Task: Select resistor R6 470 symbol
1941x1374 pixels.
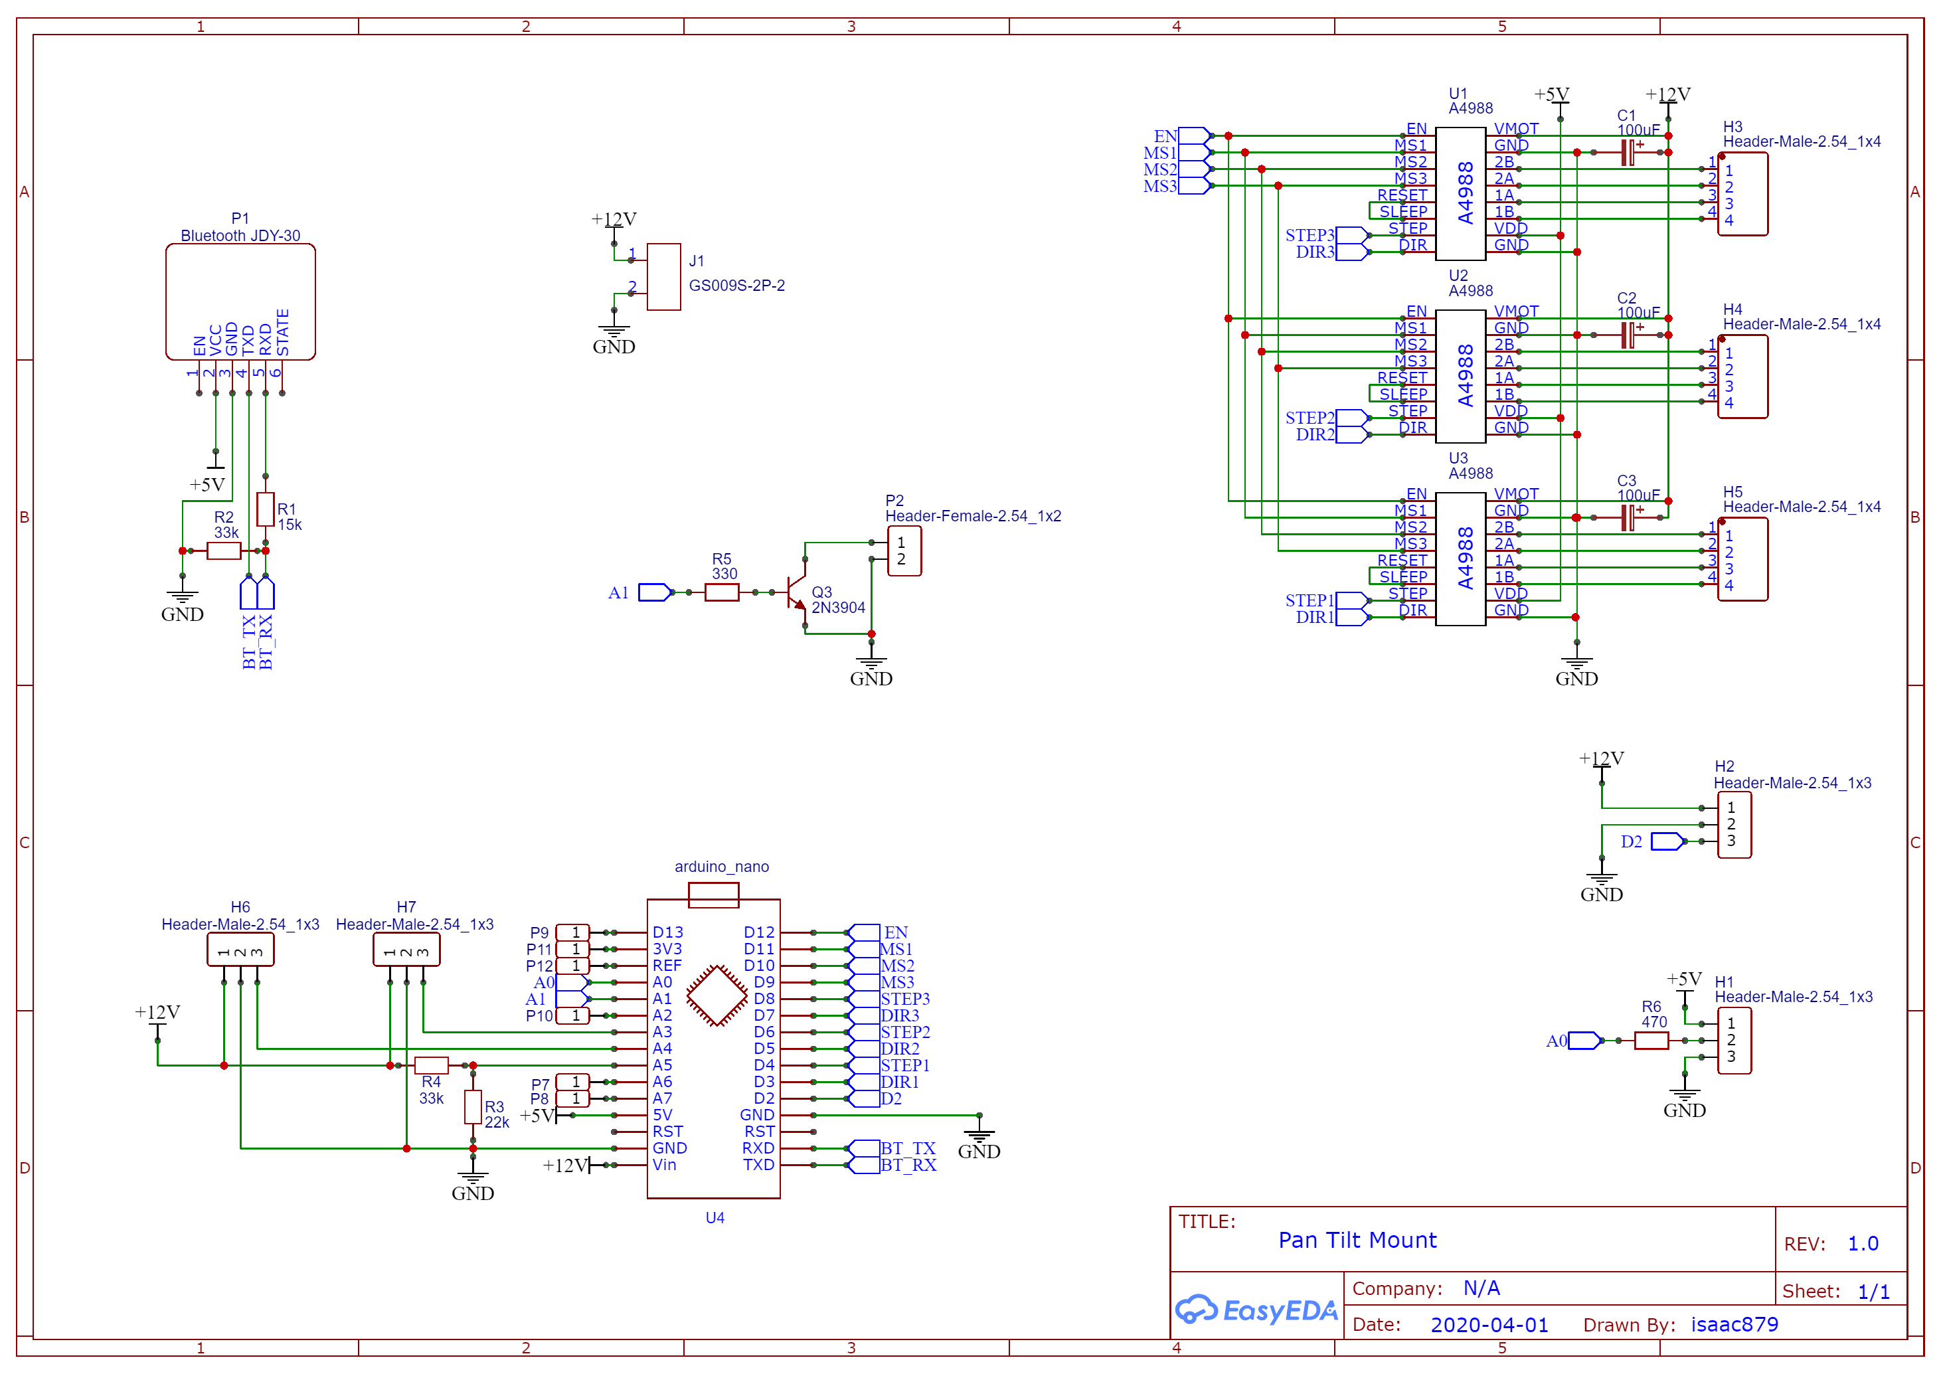Action: 1651,1041
